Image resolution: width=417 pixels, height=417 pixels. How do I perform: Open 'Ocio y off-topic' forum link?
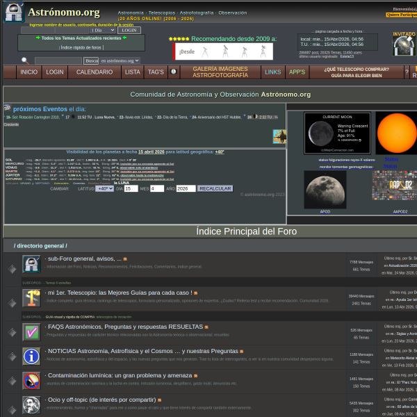point(102,400)
